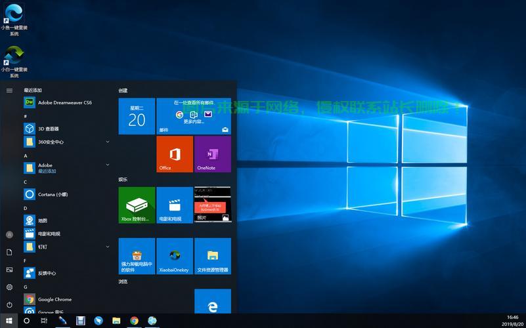Open 反馈中心 app

pyautogui.click(x=67, y=273)
